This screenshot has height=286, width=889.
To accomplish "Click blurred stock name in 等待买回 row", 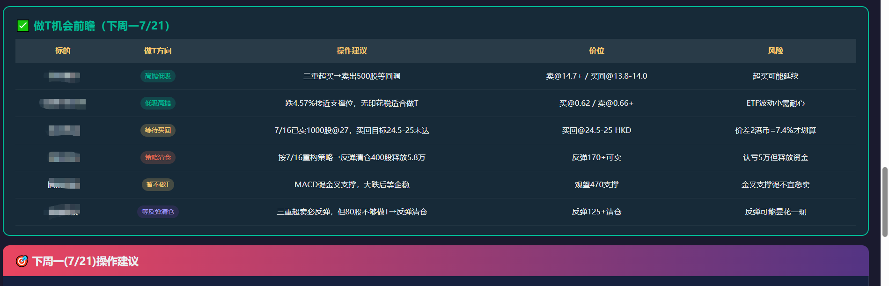I will (x=64, y=130).
